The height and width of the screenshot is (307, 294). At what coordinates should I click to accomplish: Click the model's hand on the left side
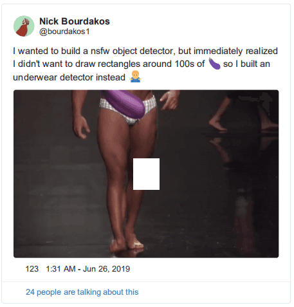80,127
